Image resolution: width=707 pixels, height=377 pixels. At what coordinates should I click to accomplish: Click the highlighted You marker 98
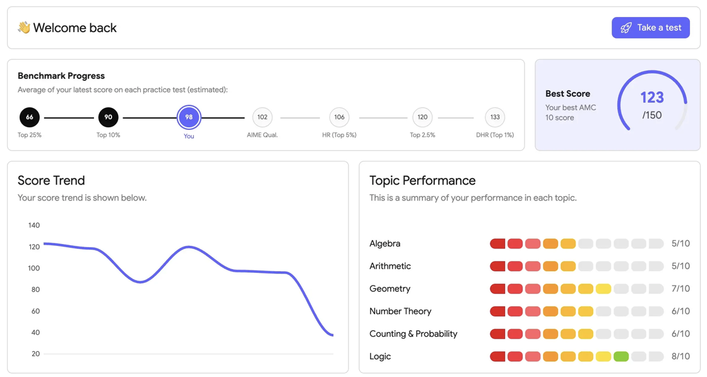[x=189, y=117]
